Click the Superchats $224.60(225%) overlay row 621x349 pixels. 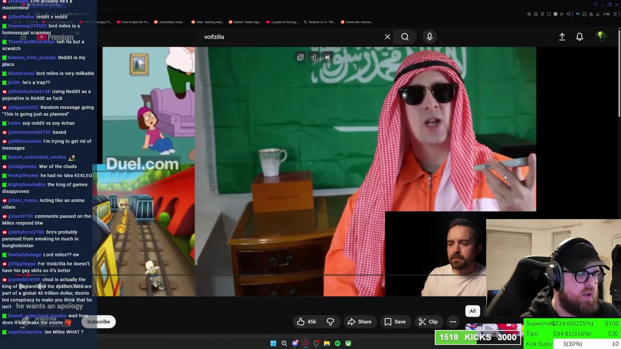572,324
